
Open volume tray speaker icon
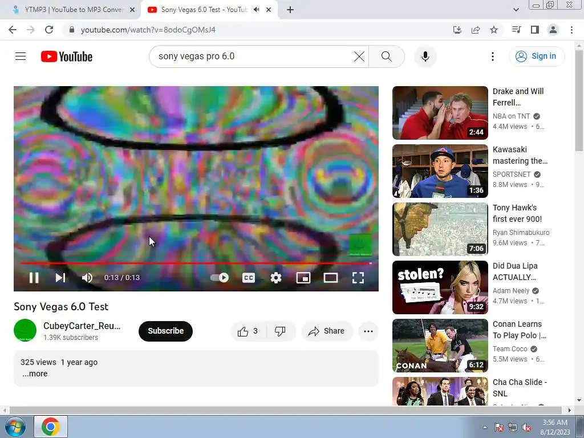[526, 427]
